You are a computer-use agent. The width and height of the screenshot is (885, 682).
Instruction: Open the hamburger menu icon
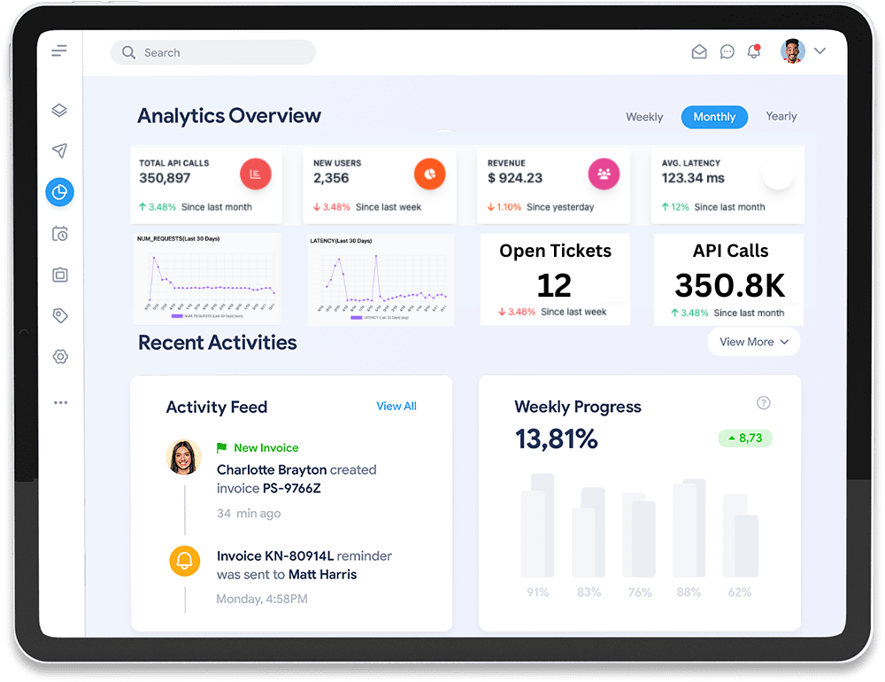tap(59, 51)
